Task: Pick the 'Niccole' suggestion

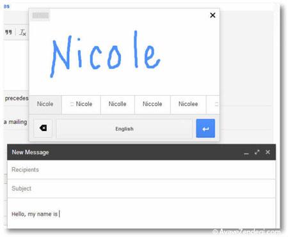Action: click(x=152, y=104)
